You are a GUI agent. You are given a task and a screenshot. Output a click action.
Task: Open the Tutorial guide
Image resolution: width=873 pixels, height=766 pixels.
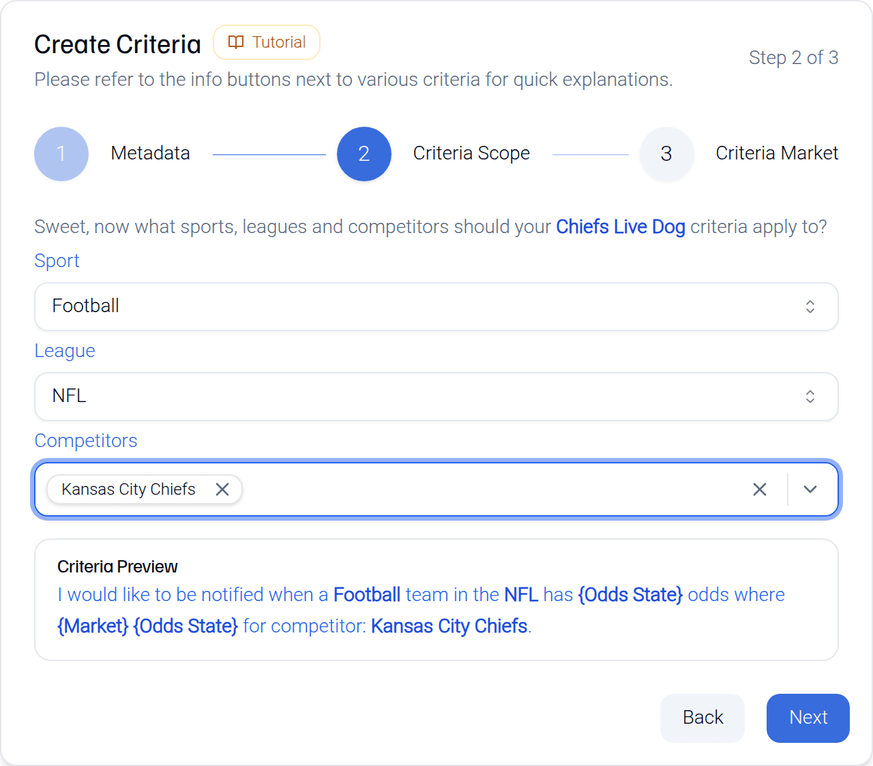pos(267,42)
